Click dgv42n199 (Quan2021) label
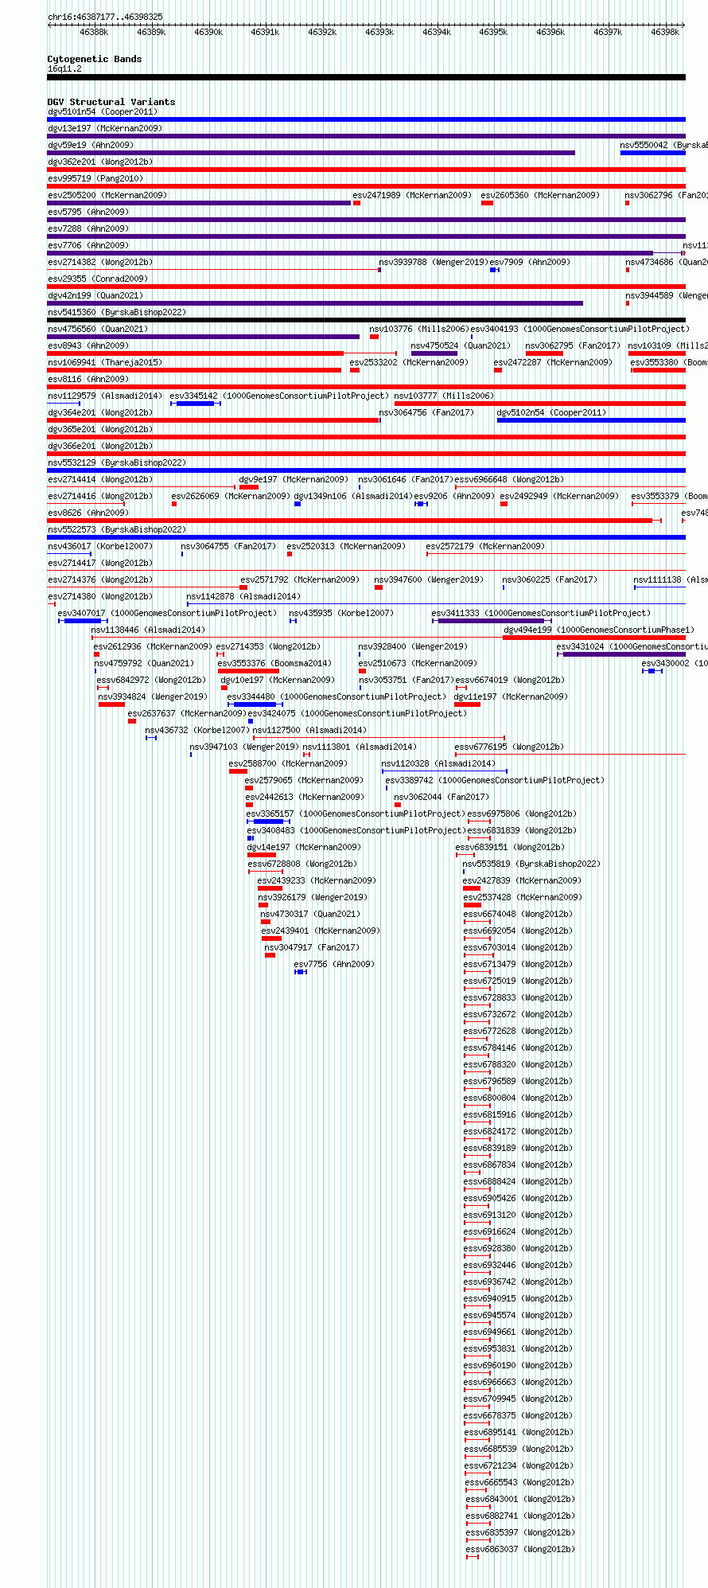The height and width of the screenshot is (1588, 708). tap(95, 295)
